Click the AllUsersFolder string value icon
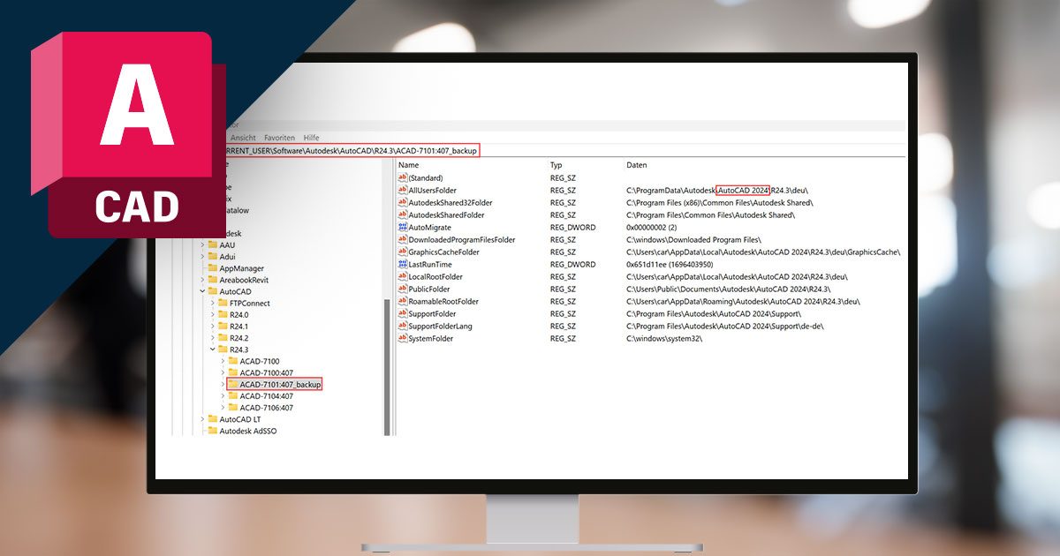 point(403,191)
